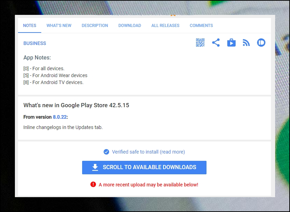Click SCROLL TO AVAILABLE DOWNLOADS button
This screenshot has height=212, width=290.
[x=144, y=167]
